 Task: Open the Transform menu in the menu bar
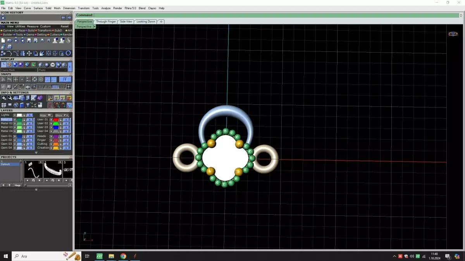tap(84, 8)
